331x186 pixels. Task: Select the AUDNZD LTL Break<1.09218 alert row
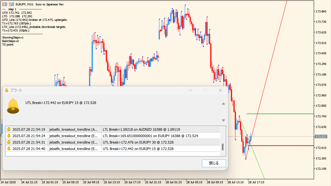(113, 129)
